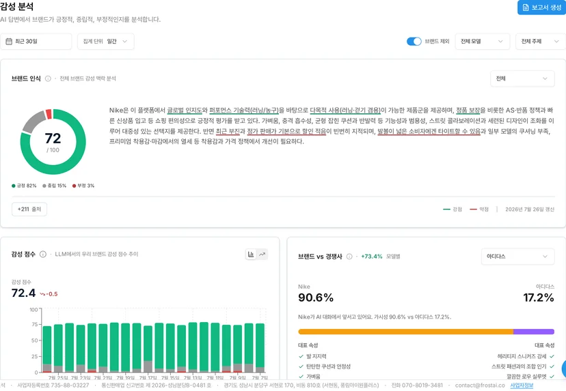
Task: Click checkmark beside 헤리티지 스니커즈 강세
Action: tap(552, 356)
